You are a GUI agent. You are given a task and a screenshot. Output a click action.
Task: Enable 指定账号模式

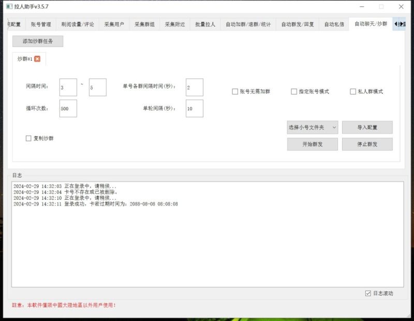294,91
